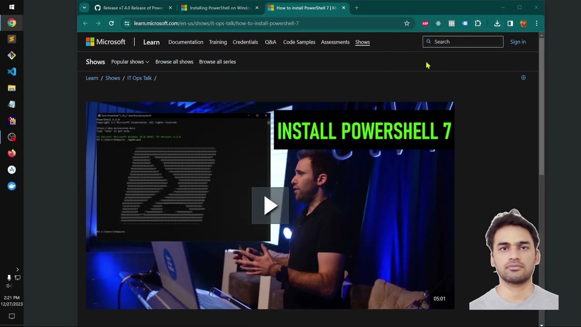
Task: Show hidden system tray icons
Action: point(17,269)
